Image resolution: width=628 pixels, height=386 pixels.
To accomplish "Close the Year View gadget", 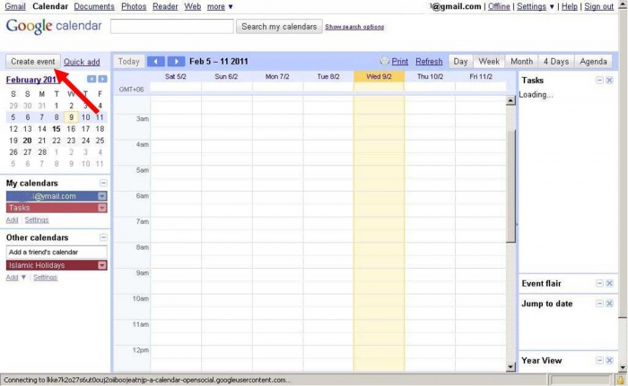I will 609,360.
